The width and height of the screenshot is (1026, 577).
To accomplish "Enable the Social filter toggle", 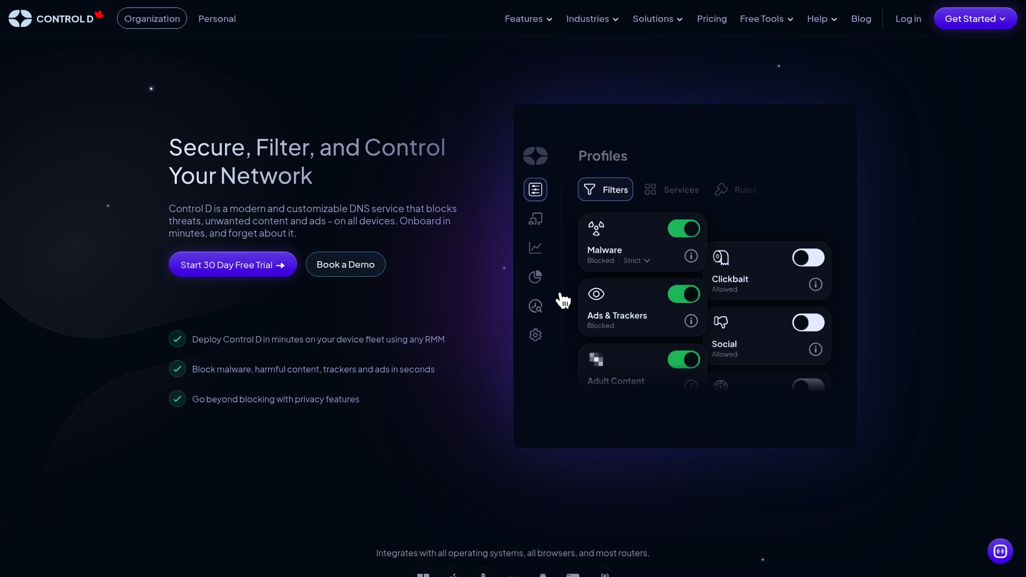I will click(808, 323).
